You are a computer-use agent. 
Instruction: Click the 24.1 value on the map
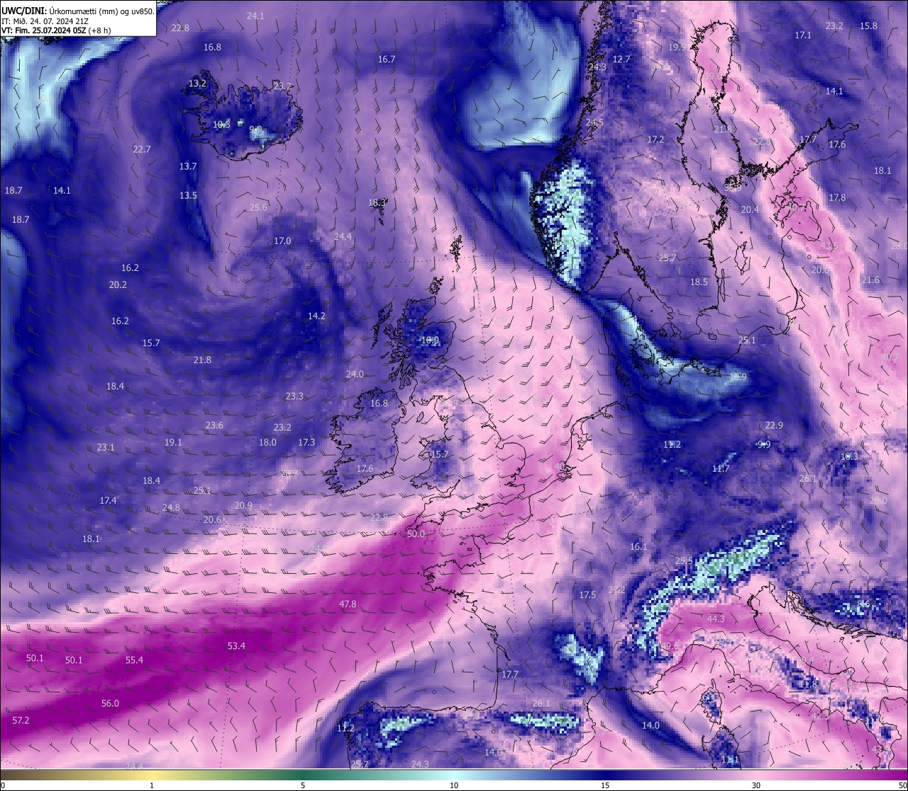point(255,16)
